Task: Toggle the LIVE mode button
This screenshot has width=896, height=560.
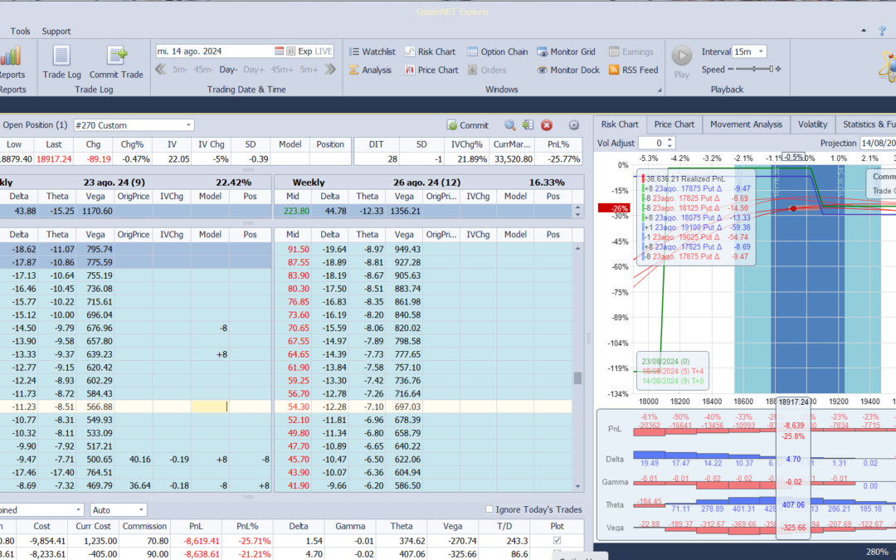Action: [323, 51]
